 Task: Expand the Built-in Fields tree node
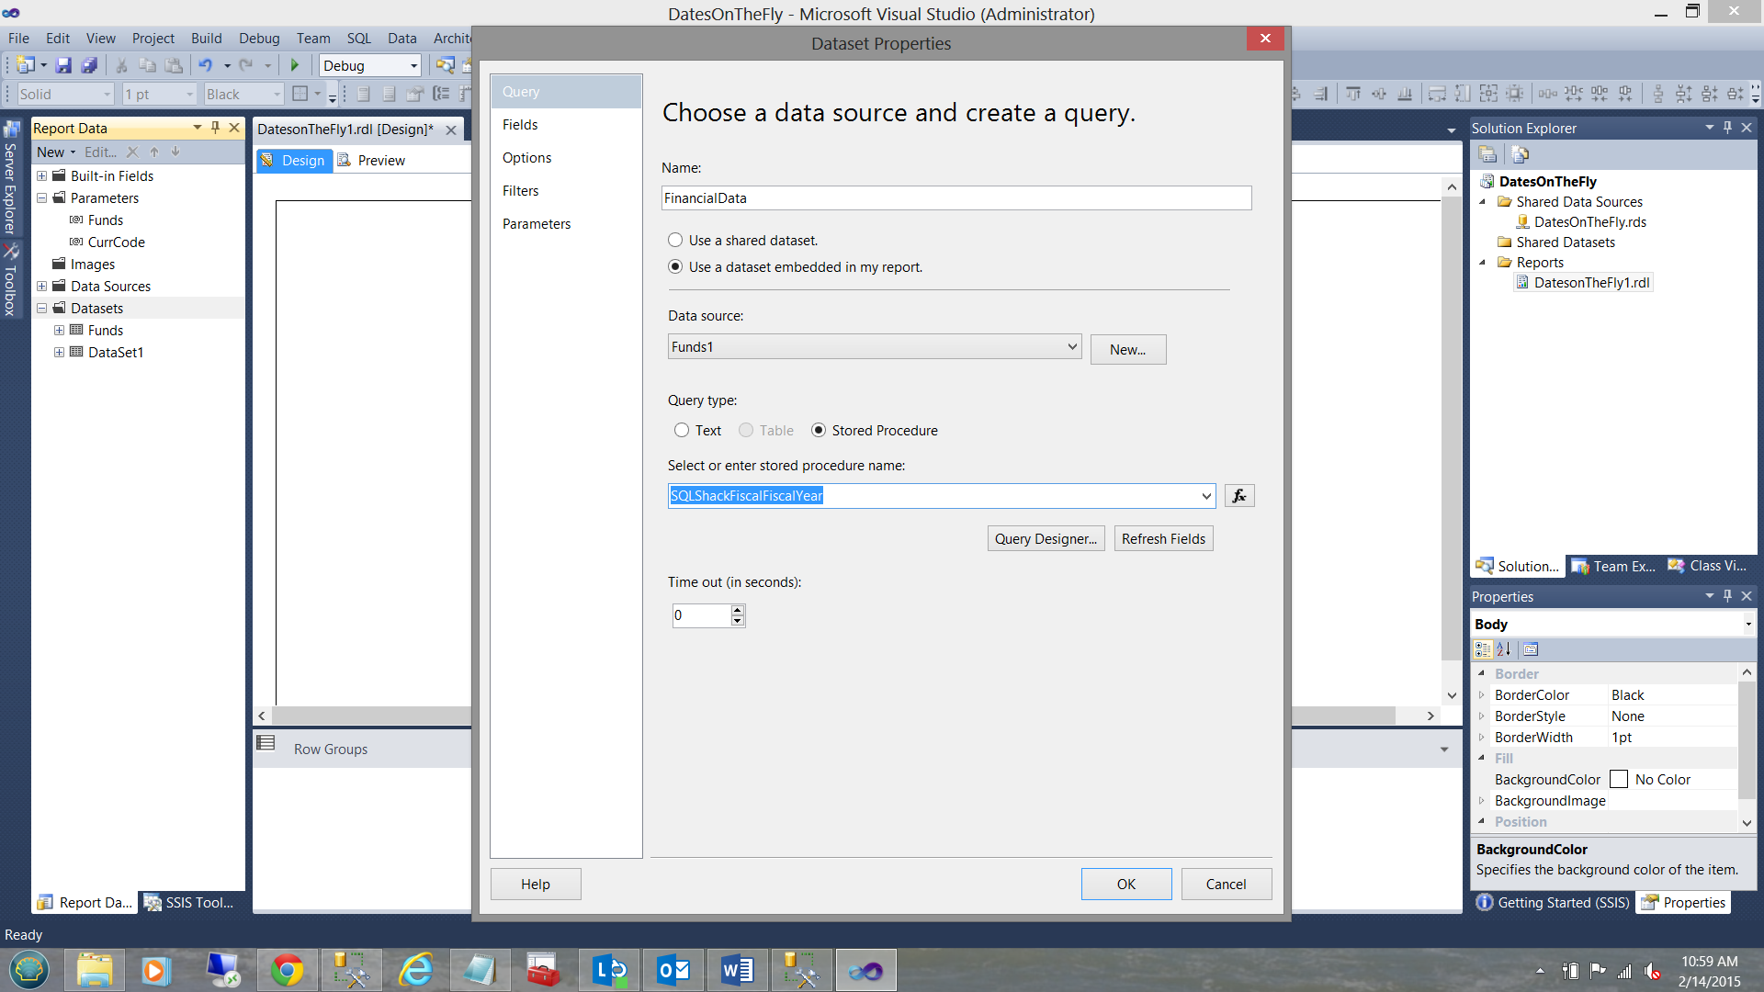(x=42, y=176)
